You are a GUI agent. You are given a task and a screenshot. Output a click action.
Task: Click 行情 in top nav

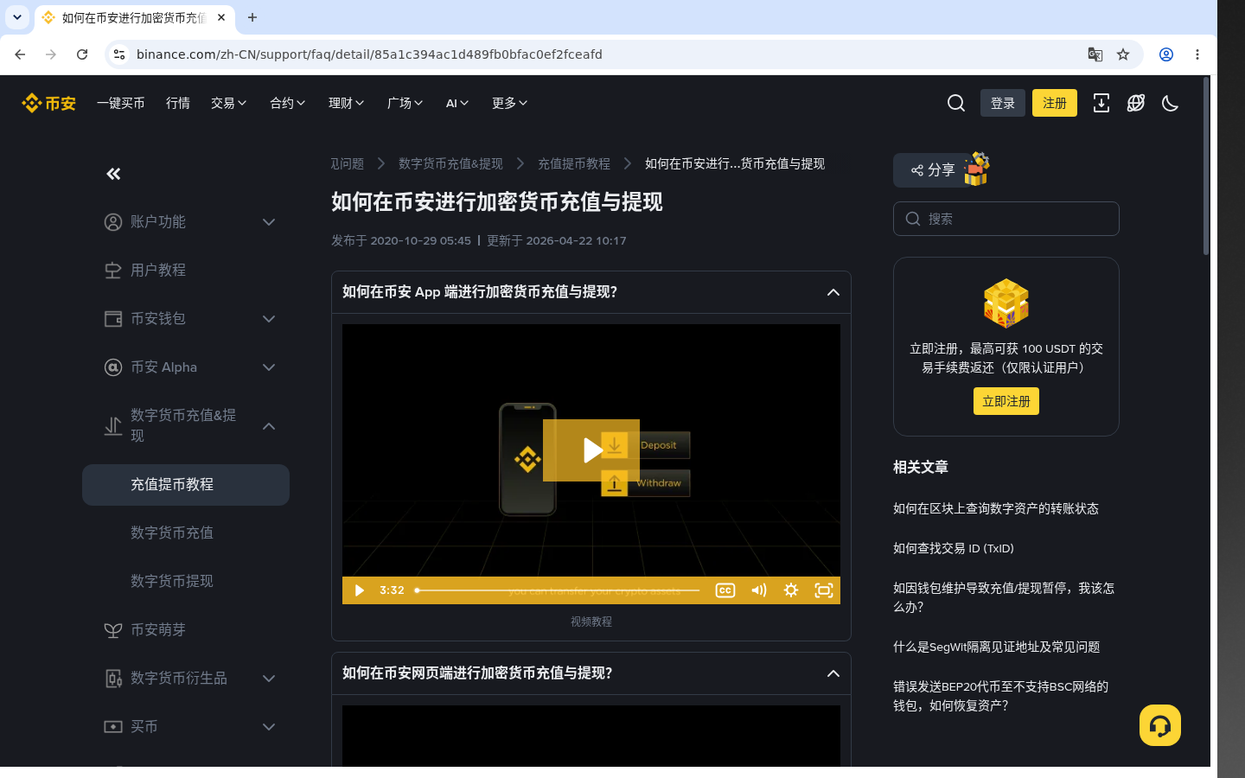click(178, 103)
